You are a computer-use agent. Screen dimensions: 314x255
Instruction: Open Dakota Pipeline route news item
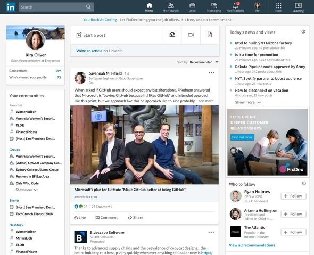pos(270,67)
